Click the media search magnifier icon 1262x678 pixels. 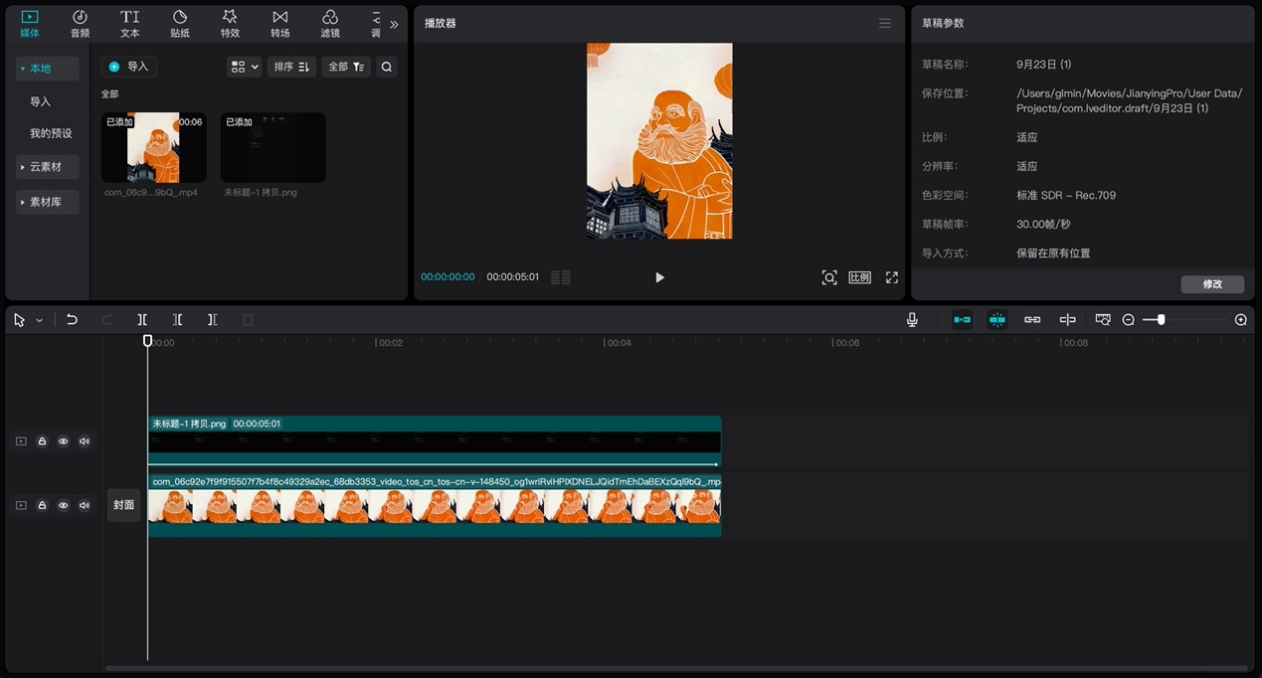387,67
